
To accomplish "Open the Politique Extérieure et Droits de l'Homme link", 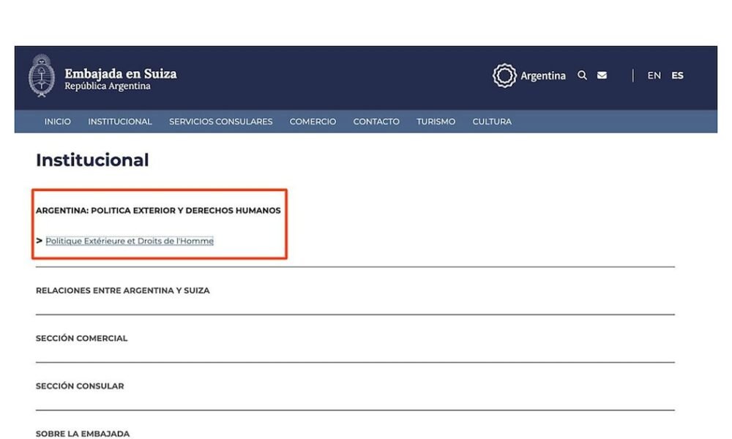I will pyautogui.click(x=130, y=241).
